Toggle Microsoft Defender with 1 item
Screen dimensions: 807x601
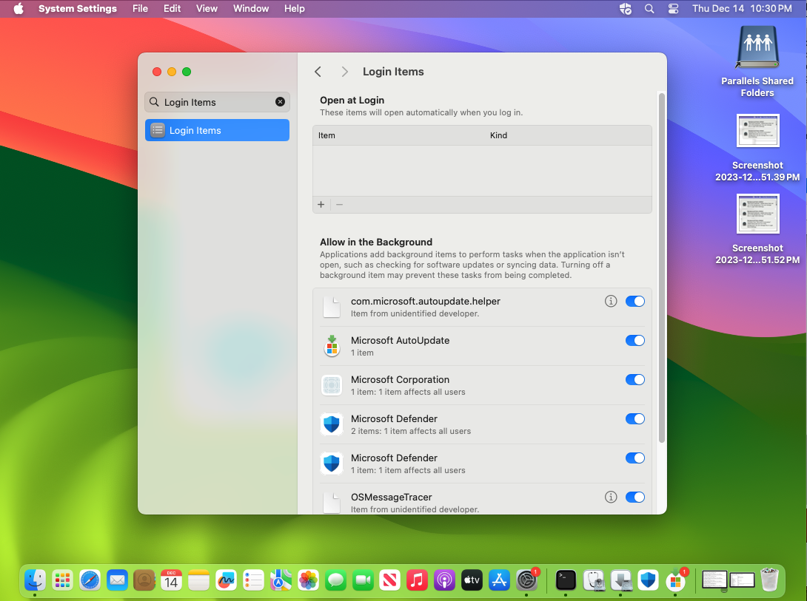click(634, 458)
